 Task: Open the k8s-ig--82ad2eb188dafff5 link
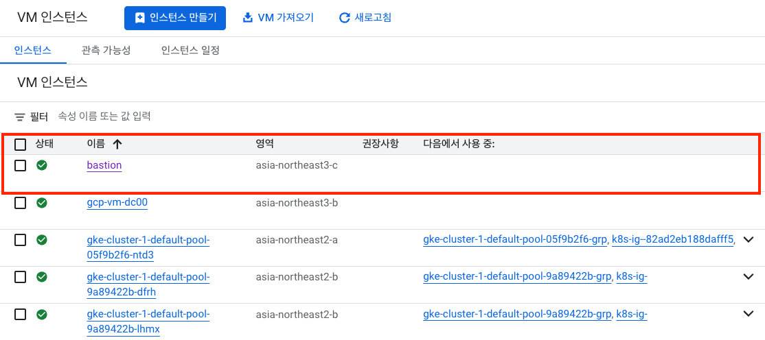[673, 240]
